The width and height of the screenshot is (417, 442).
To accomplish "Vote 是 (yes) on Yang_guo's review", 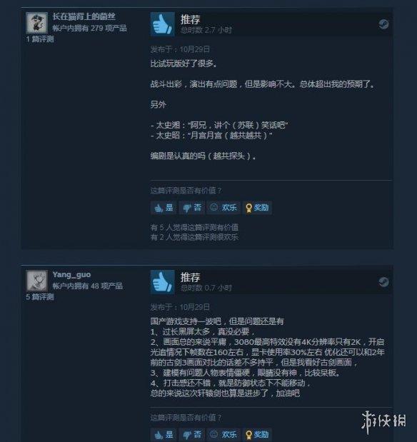I will [x=164, y=435].
